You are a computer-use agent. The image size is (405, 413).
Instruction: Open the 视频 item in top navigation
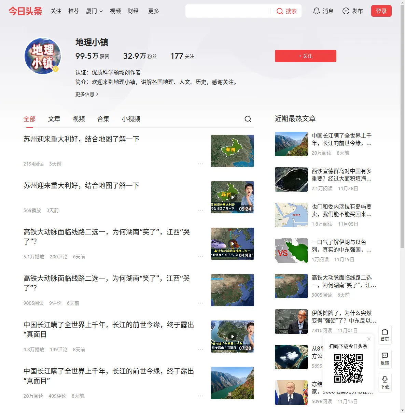tap(115, 11)
